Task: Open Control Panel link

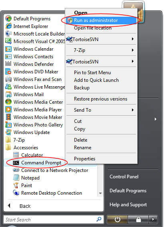Action: 124,177
